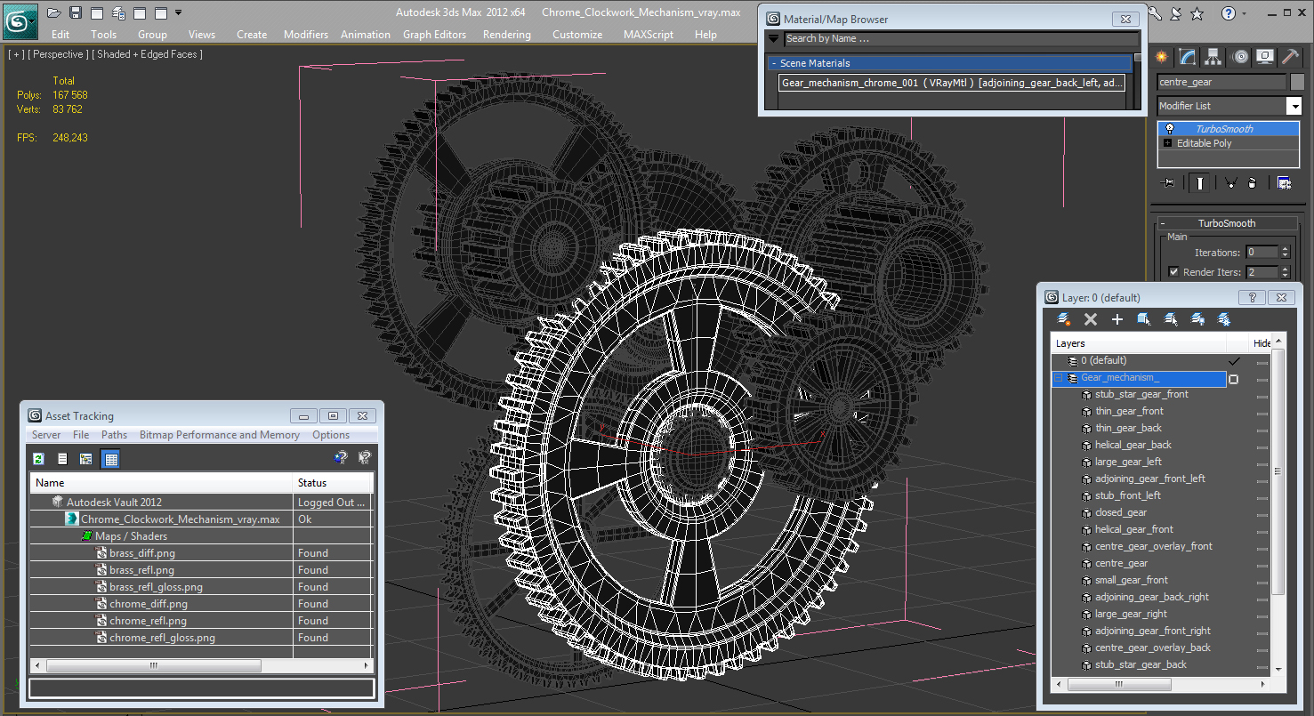Click Asset Tracking Refresh icon
The height and width of the screenshot is (716, 1314).
[x=38, y=459]
